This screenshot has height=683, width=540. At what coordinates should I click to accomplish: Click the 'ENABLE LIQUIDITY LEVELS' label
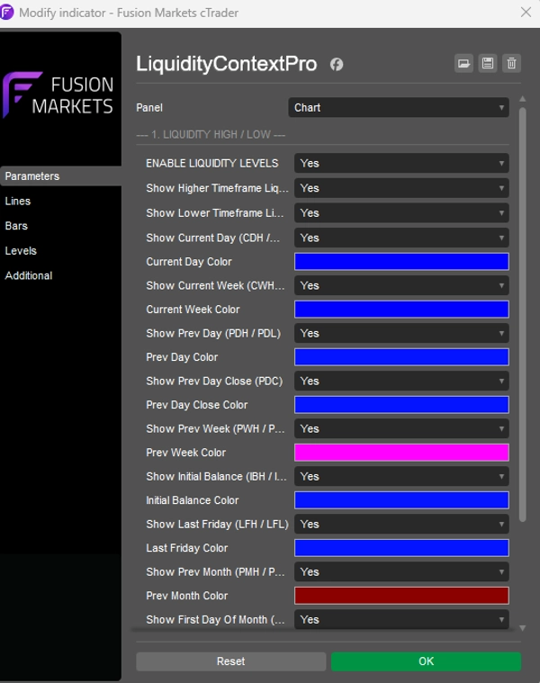click(212, 164)
